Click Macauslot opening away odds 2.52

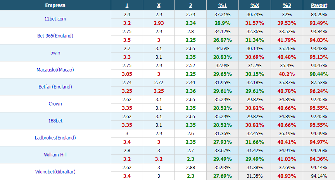point(191,66)
